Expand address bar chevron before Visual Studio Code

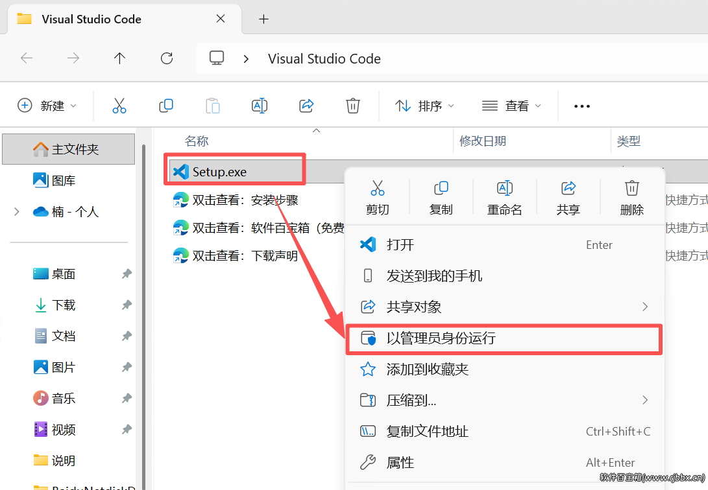(246, 58)
